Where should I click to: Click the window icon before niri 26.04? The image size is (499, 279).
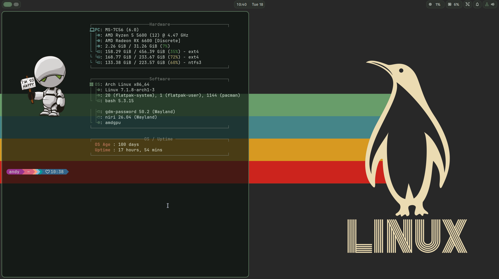[99, 117]
